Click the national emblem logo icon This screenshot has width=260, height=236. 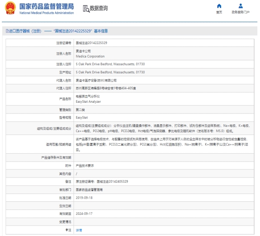(x=10, y=9)
